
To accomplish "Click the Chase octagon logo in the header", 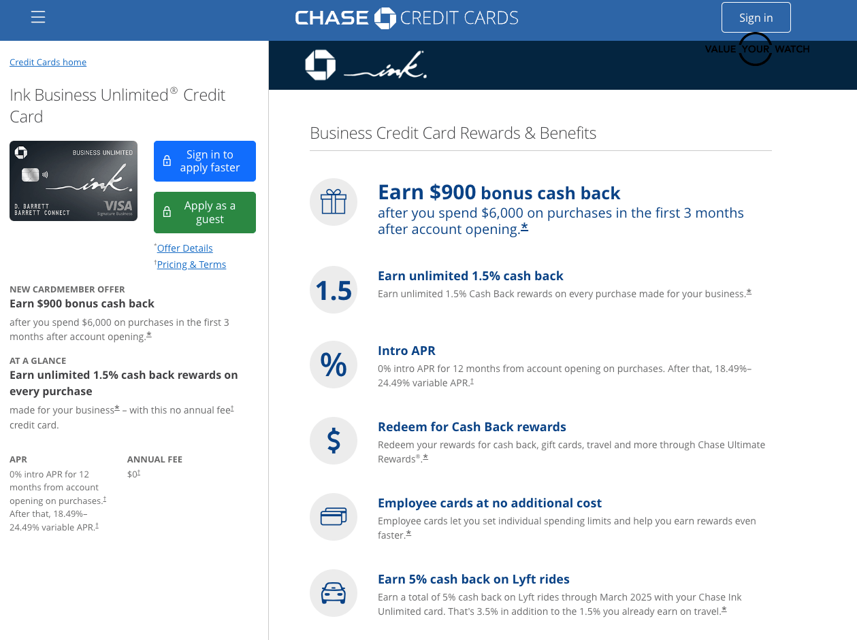I will [x=387, y=17].
